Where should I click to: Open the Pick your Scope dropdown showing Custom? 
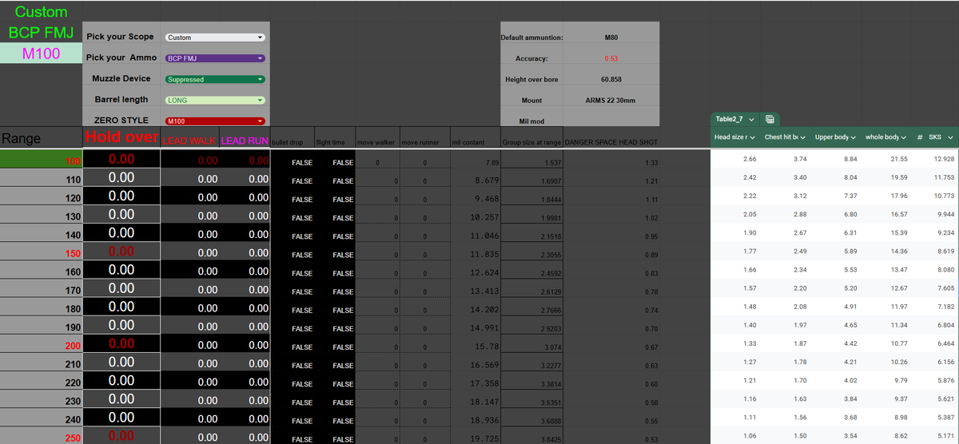215,38
